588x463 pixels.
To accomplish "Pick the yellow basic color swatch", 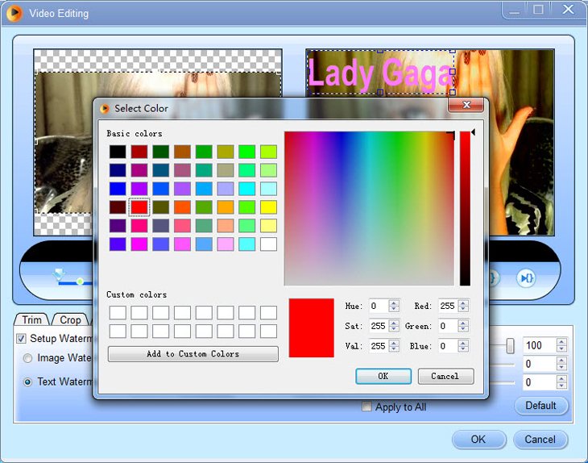I will click(268, 207).
